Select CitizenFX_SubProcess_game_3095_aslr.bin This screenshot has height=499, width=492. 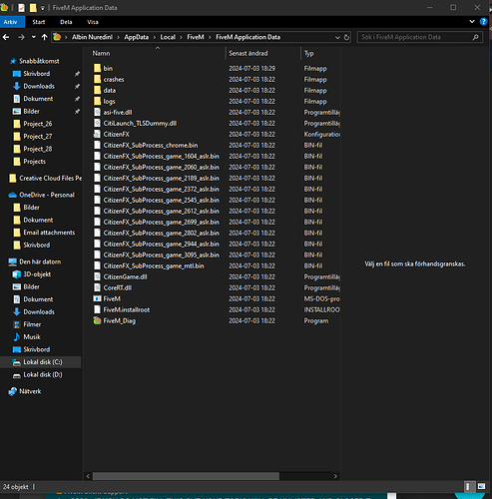tap(161, 254)
